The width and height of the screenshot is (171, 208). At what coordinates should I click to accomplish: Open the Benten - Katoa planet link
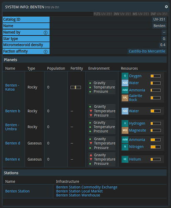12,87
